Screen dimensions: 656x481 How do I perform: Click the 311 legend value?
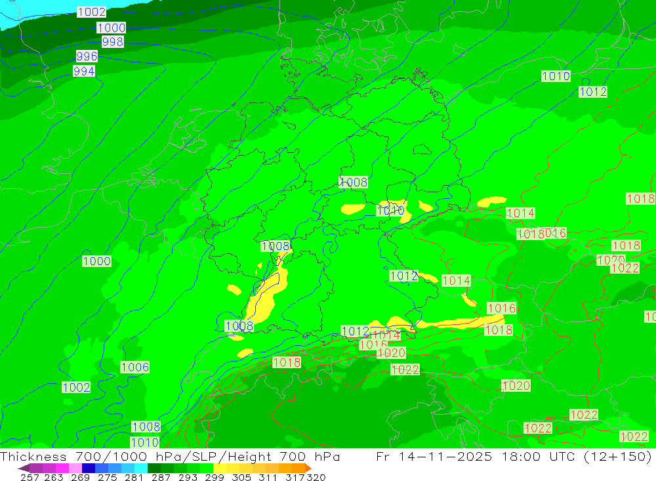(x=268, y=478)
